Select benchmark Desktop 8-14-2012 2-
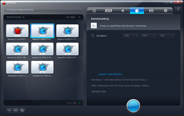 click(17, 67)
